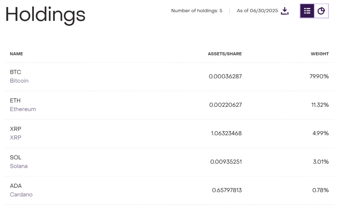
Task: Select the ADA ticker row
Action: point(16,186)
